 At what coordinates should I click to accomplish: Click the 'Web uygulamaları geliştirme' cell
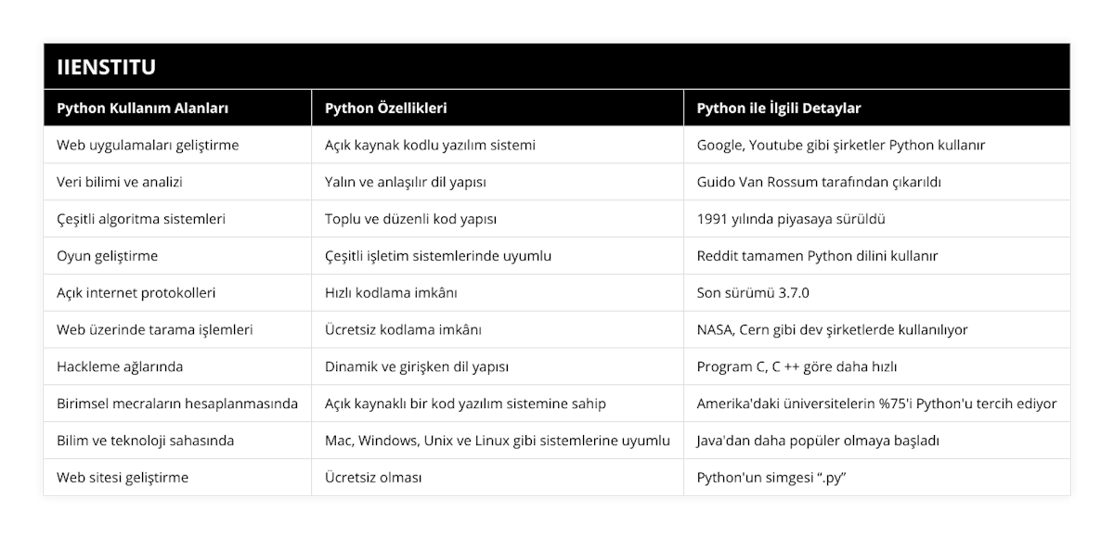148,145
